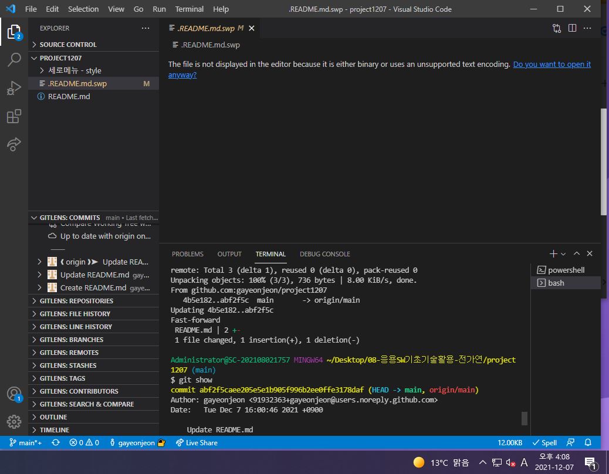
Task: Switch to the DEBUG CONSOLE tab
Action: [324, 254]
